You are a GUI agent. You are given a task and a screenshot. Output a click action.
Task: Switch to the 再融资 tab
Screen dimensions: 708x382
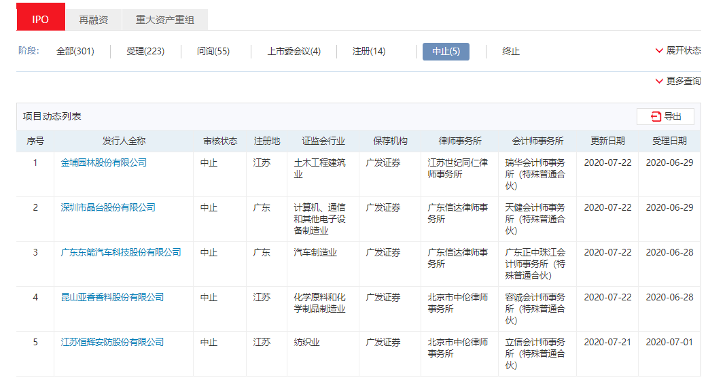[94, 20]
